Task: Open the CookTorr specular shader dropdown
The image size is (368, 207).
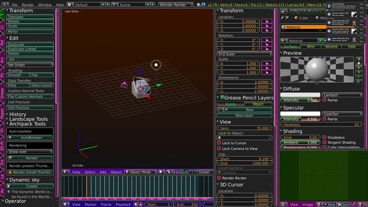Action: point(342,114)
